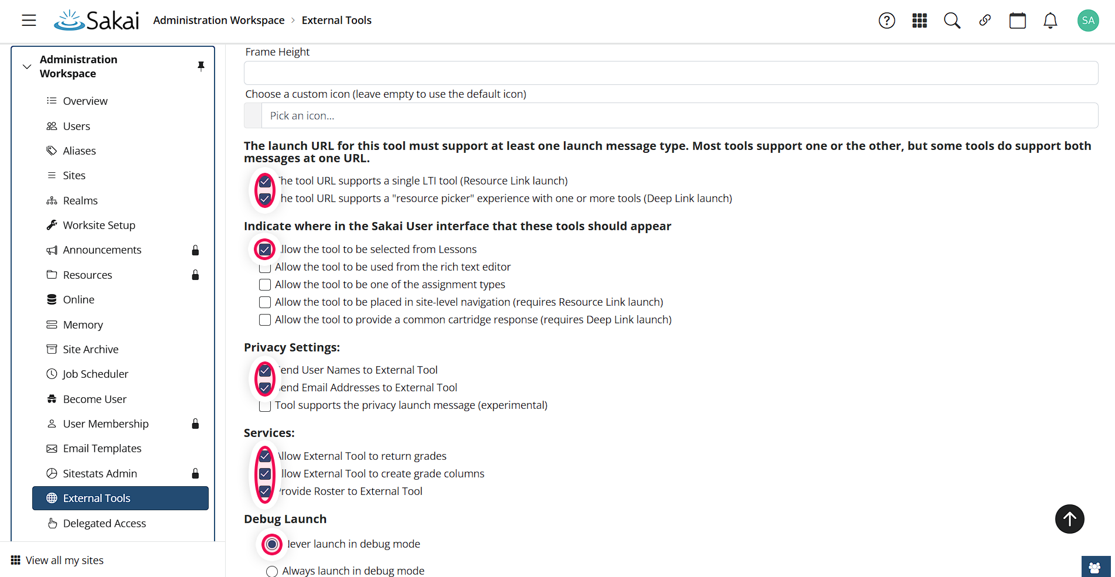The height and width of the screenshot is (577, 1115).
Task: Enable 'Allow the tool to be one of the assignment types'
Action: pos(264,285)
